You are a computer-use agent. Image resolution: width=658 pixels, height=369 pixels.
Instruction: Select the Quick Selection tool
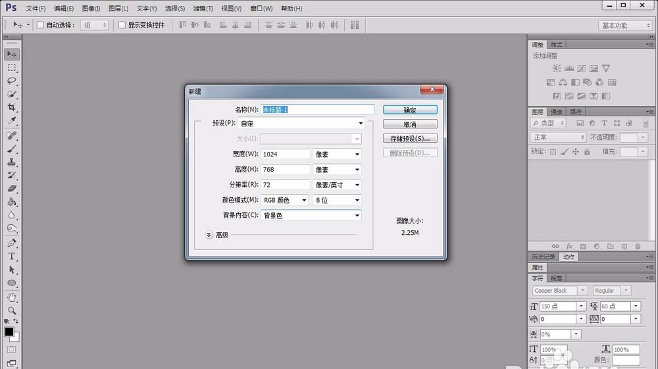12,94
